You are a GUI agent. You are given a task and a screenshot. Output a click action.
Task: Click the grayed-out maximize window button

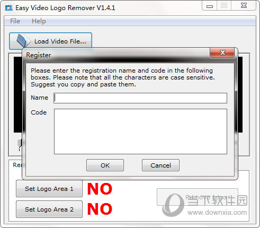[x=224, y=6]
